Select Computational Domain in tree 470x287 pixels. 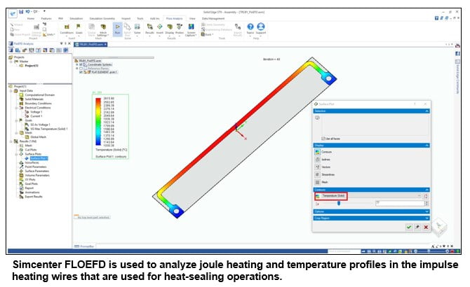(40, 94)
